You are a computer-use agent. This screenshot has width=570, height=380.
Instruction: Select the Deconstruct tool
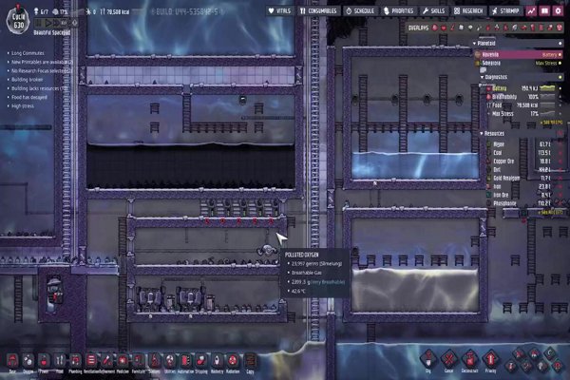point(469,360)
